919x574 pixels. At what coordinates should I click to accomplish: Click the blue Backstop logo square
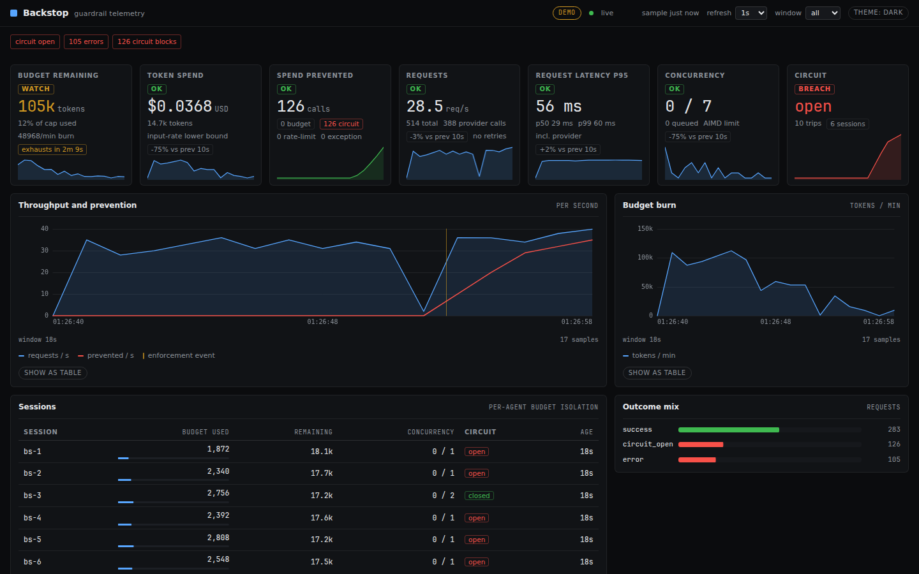point(13,13)
